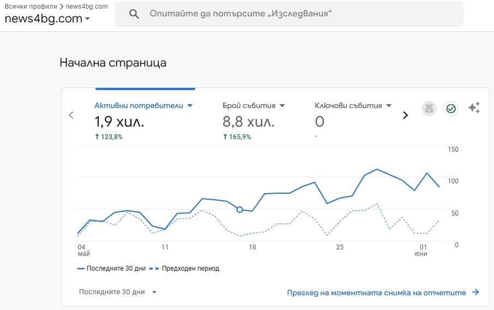Click the arrow after the reports snapshot link
The image size is (494, 310).
(x=475, y=293)
